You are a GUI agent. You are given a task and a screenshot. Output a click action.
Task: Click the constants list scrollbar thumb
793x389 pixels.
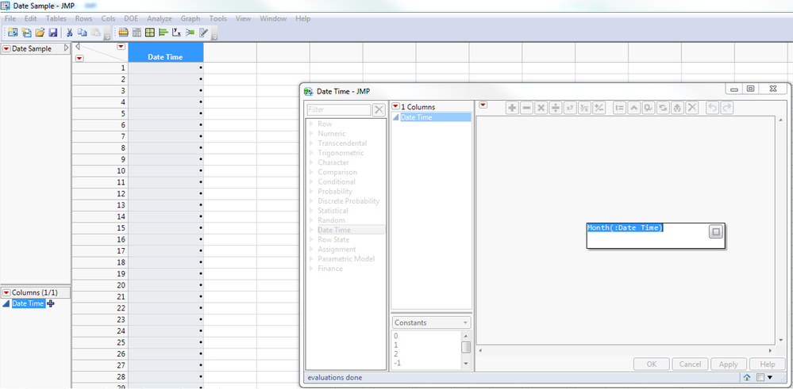point(466,347)
